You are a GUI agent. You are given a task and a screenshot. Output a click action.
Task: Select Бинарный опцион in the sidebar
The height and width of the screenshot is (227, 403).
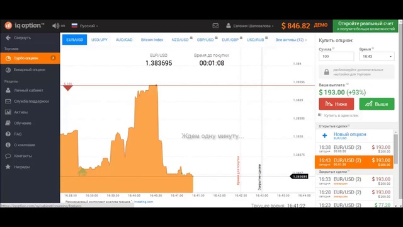click(30, 70)
